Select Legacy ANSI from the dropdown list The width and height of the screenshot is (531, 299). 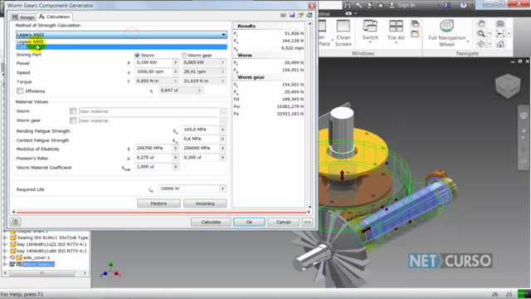(x=122, y=42)
